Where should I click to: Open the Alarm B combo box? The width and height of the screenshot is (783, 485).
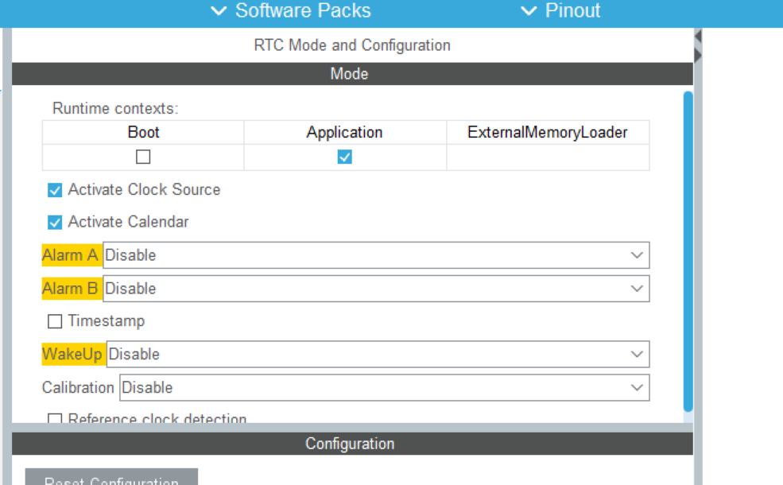(x=376, y=289)
